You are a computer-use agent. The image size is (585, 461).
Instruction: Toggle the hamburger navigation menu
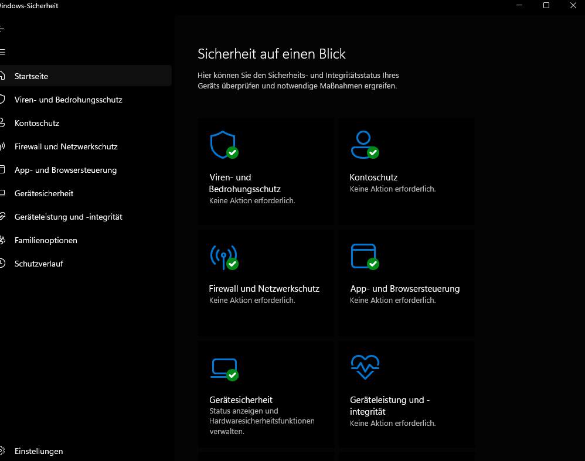click(x=2, y=52)
